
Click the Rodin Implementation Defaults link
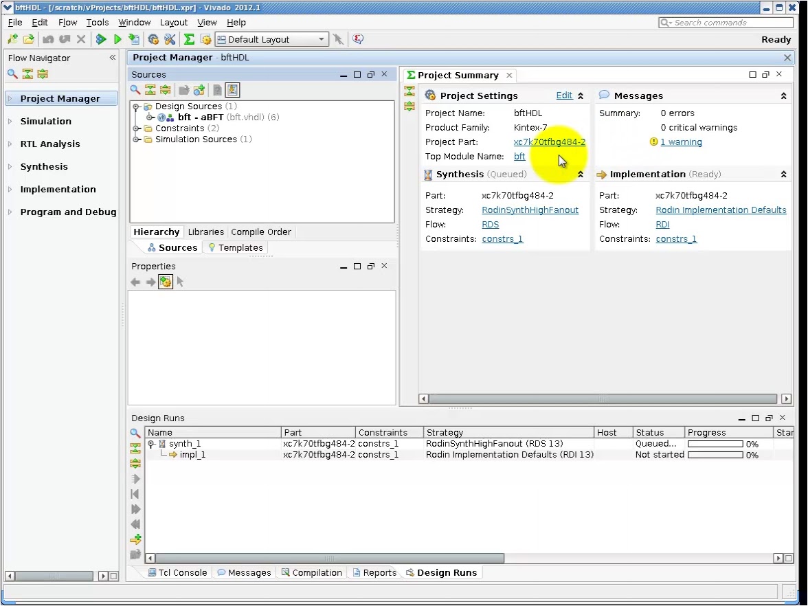click(x=721, y=210)
